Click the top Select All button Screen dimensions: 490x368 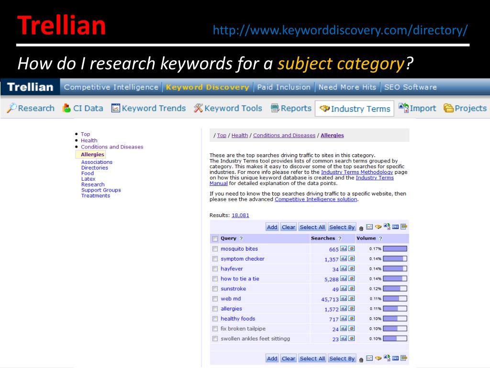pos(312,227)
